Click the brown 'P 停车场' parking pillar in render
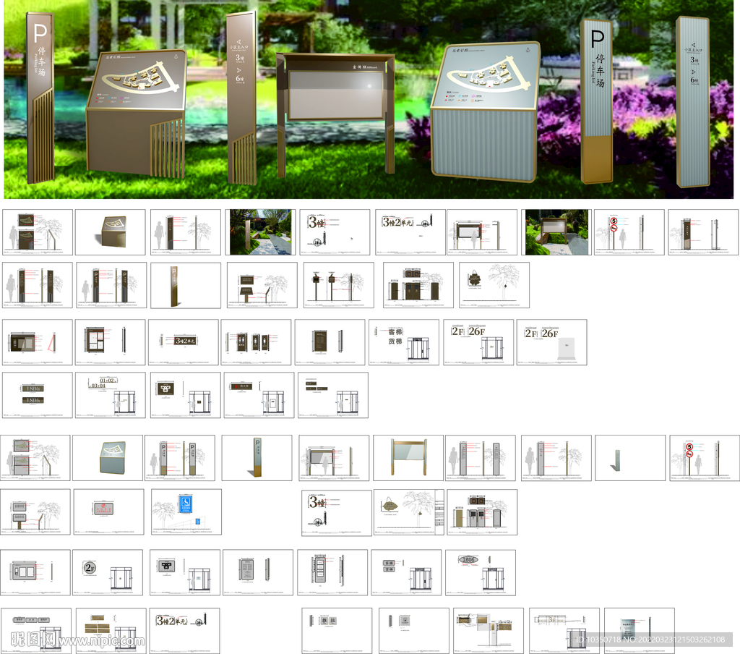 40,98
